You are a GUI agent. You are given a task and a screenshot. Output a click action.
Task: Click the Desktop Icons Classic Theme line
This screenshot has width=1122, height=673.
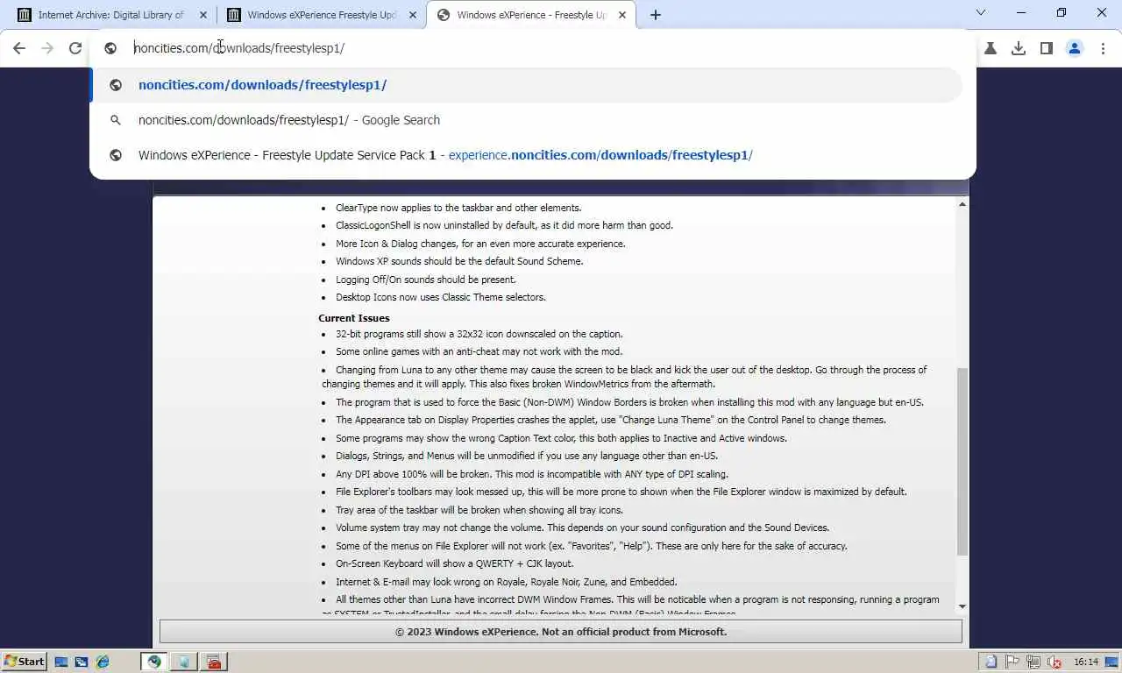441,297
